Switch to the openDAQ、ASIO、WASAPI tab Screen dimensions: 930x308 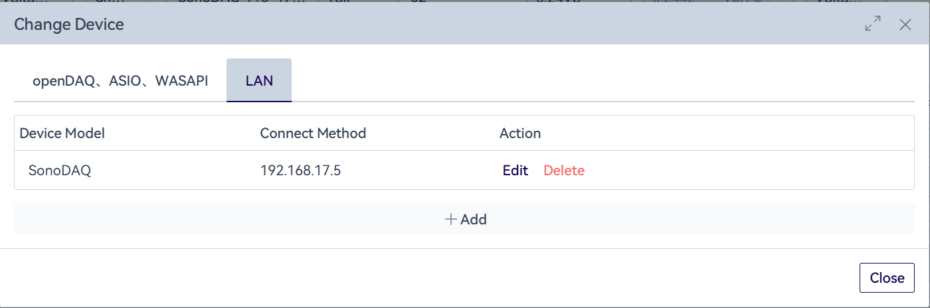pos(120,81)
